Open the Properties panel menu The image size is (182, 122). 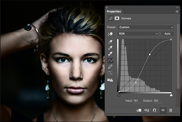click(x=177, y=11)
